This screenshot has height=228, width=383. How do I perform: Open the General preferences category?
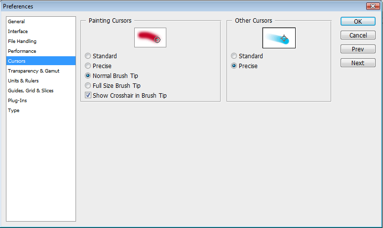16,22
